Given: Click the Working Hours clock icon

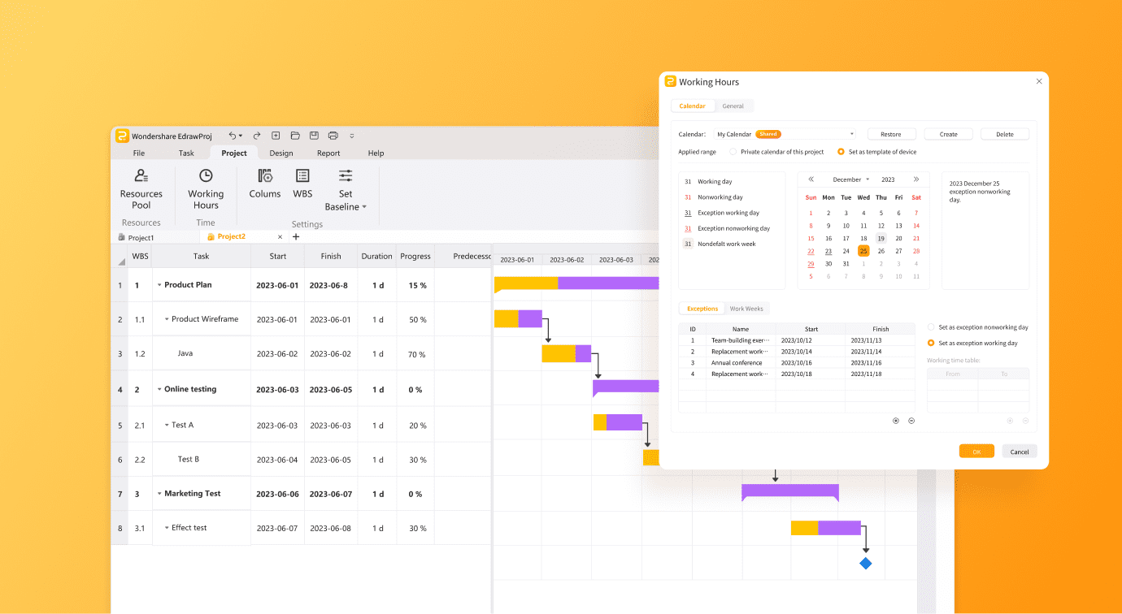Looking at the screenshot, I should 206,176.
